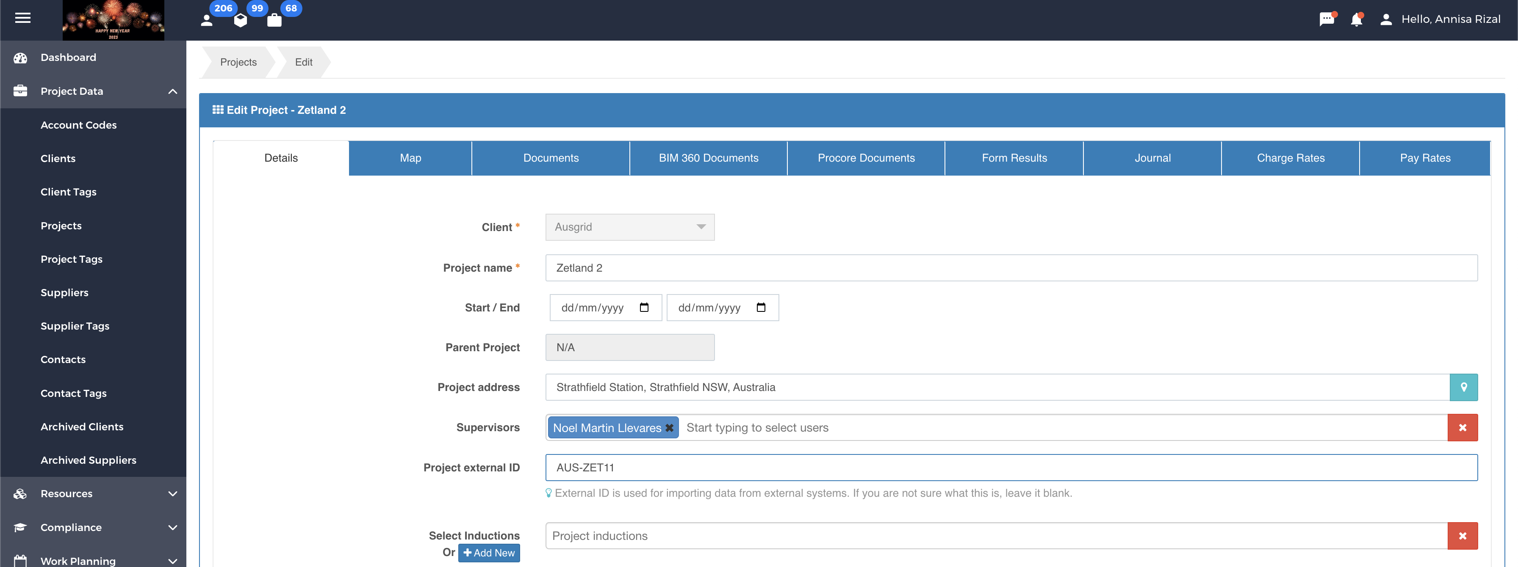Screen dimensions: 1518x567
Task: Open Archived Suppliers in the sidebar
Action: tap(89, 460)
